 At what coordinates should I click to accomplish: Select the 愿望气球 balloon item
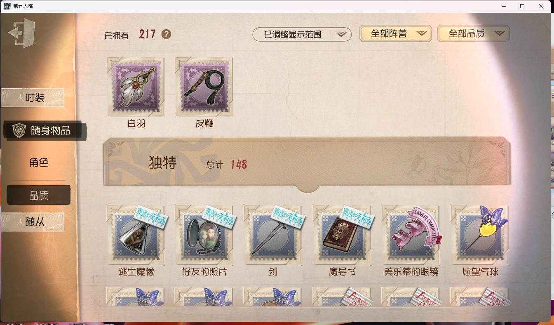pos(479,235)
